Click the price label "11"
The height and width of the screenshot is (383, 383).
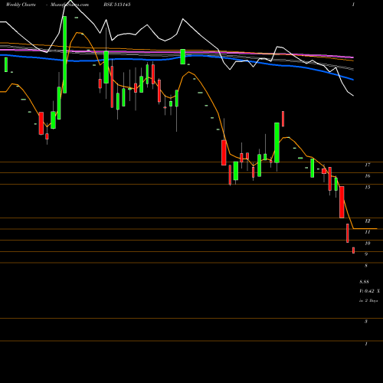coord(368,232)
